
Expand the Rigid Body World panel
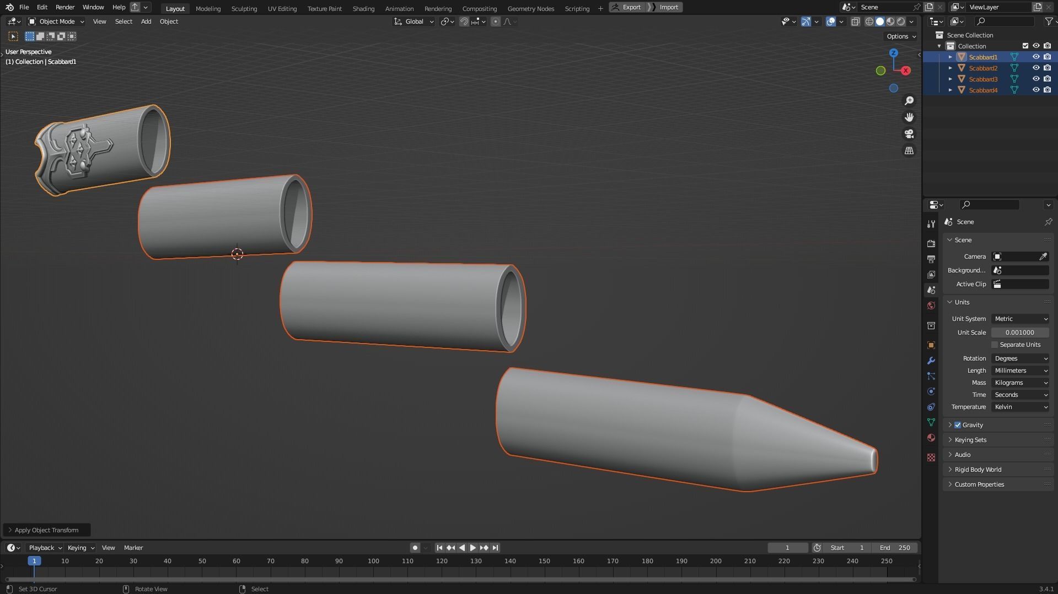(978, 470)
